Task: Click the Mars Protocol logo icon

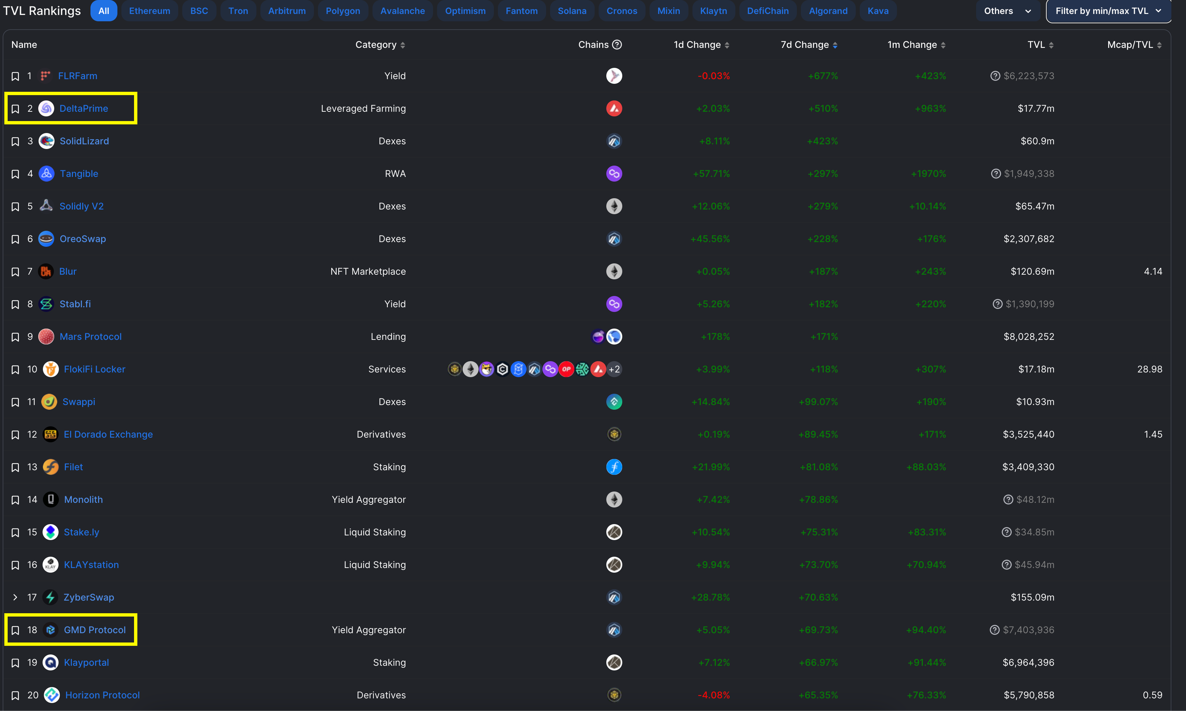Action: (x=46, y=337)
